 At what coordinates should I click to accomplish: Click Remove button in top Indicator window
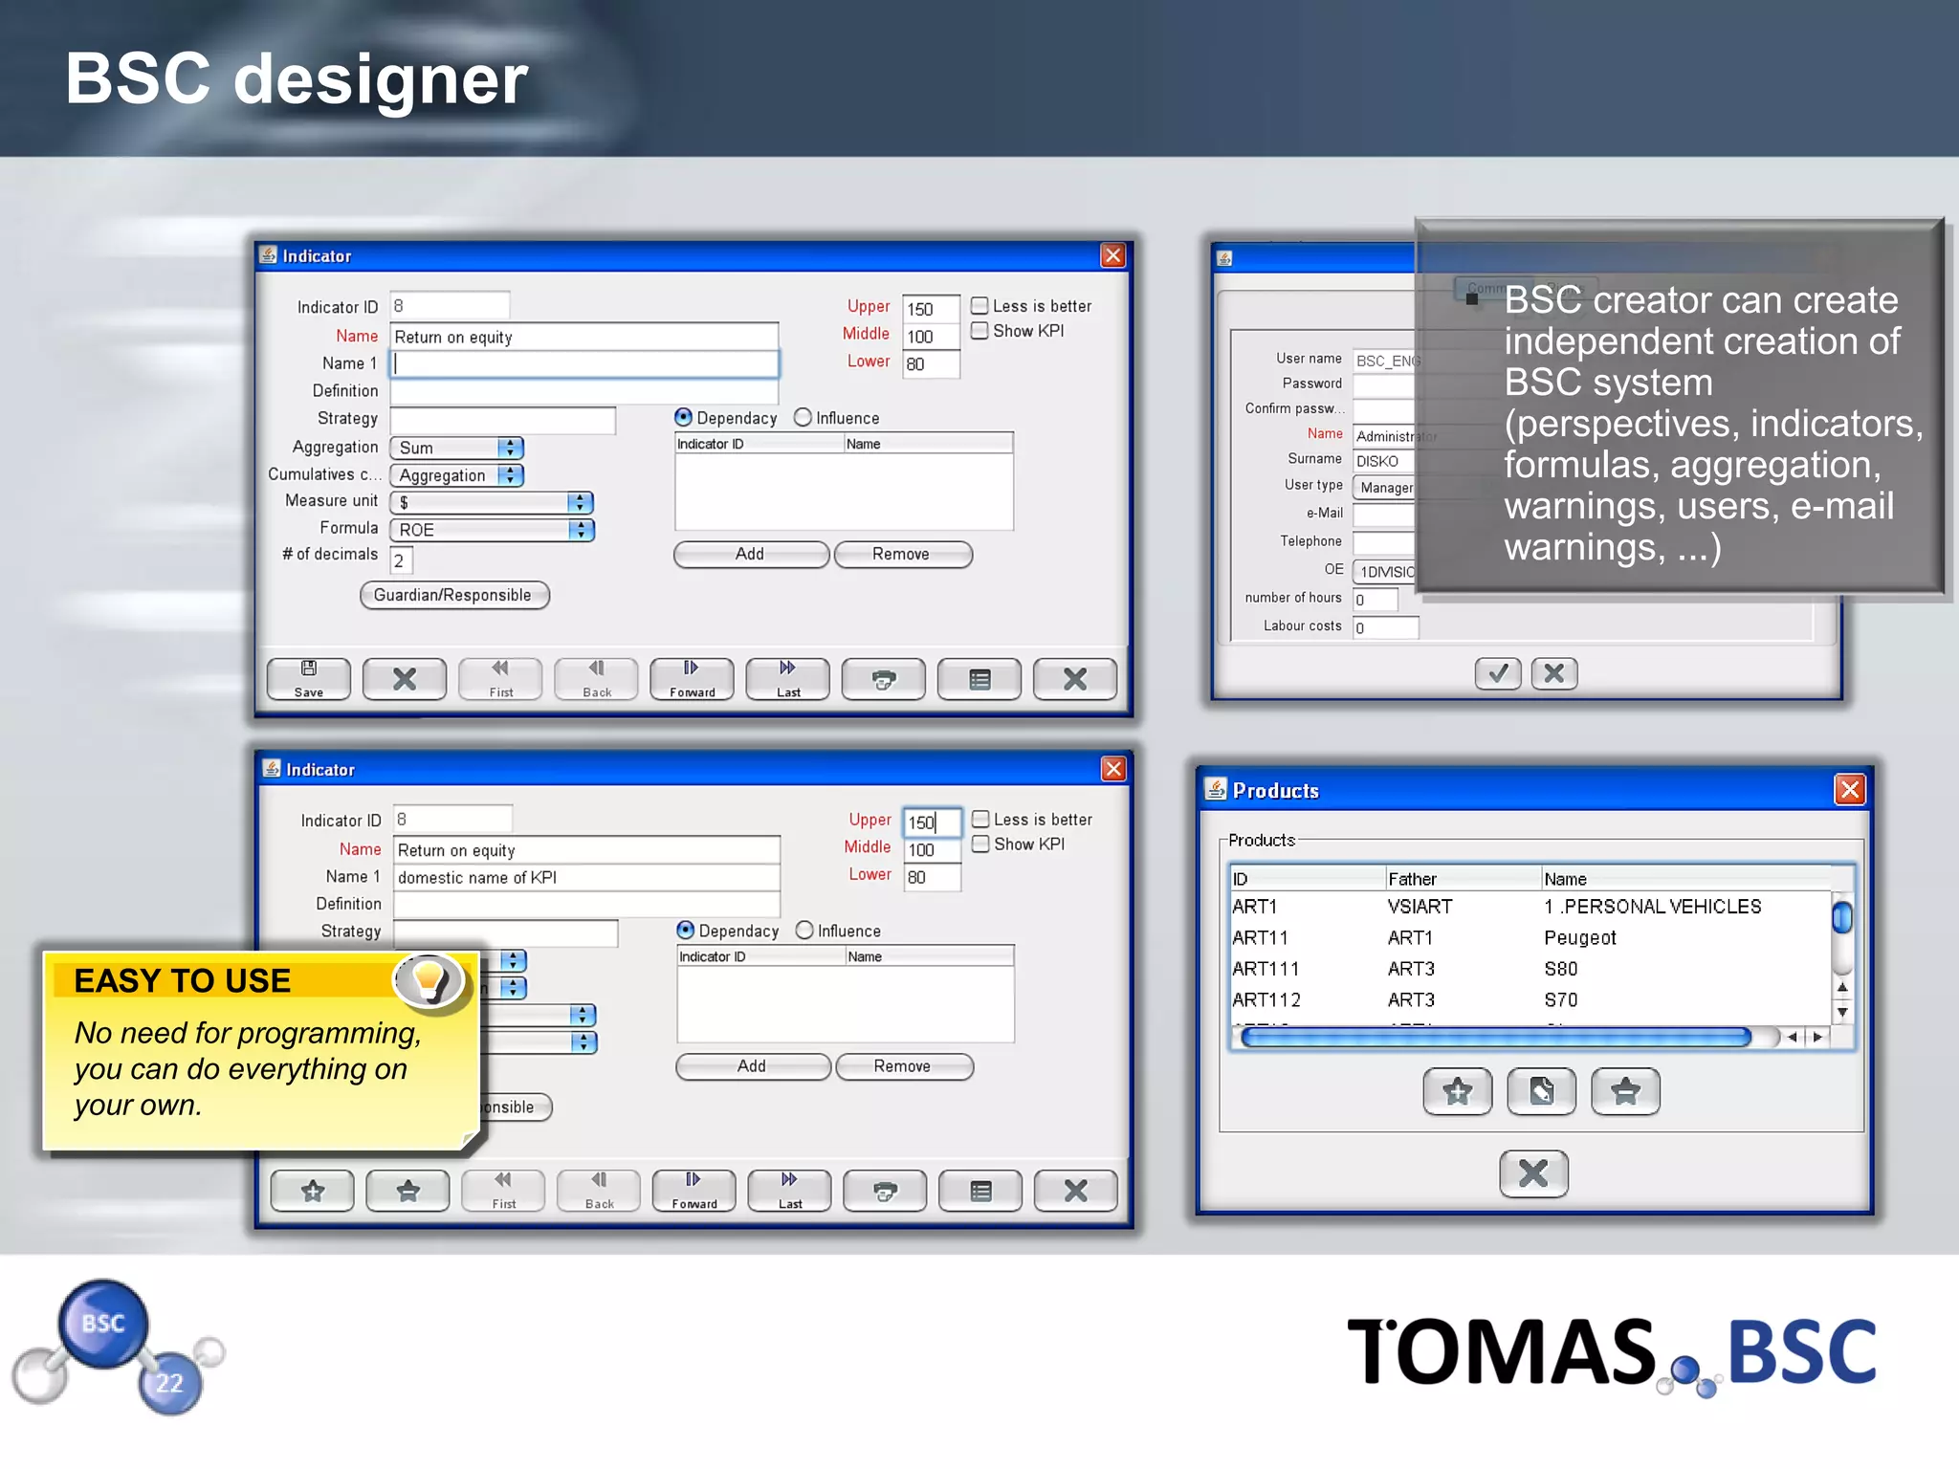tap(903, 555)
